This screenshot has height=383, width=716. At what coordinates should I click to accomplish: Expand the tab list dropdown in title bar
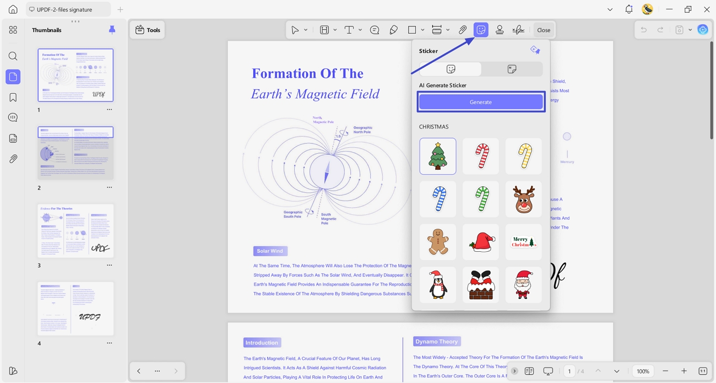pyautogui.click(x=610, y=9)
